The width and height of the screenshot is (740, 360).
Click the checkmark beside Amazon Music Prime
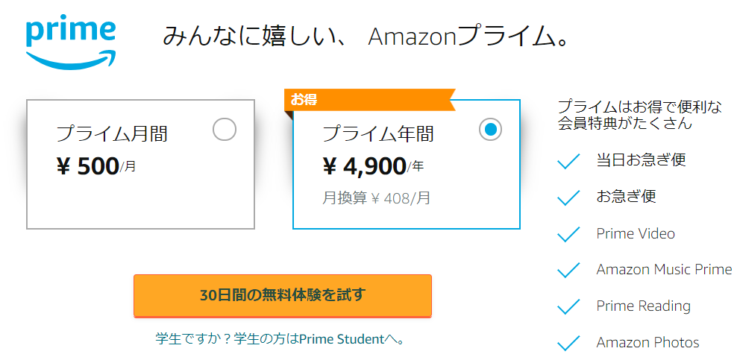point(569,270)
